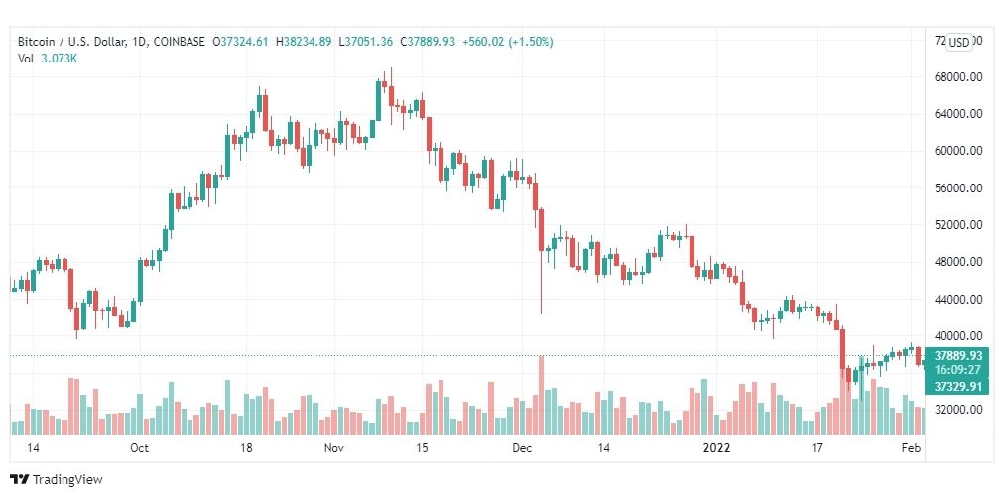Click the 52000.00 price axis label
This screenshot has width=1004, height=497.
coord(958,225)
